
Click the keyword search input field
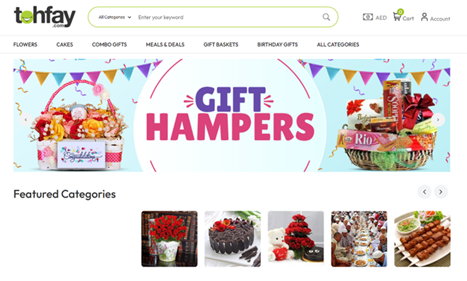pos(228,17)
